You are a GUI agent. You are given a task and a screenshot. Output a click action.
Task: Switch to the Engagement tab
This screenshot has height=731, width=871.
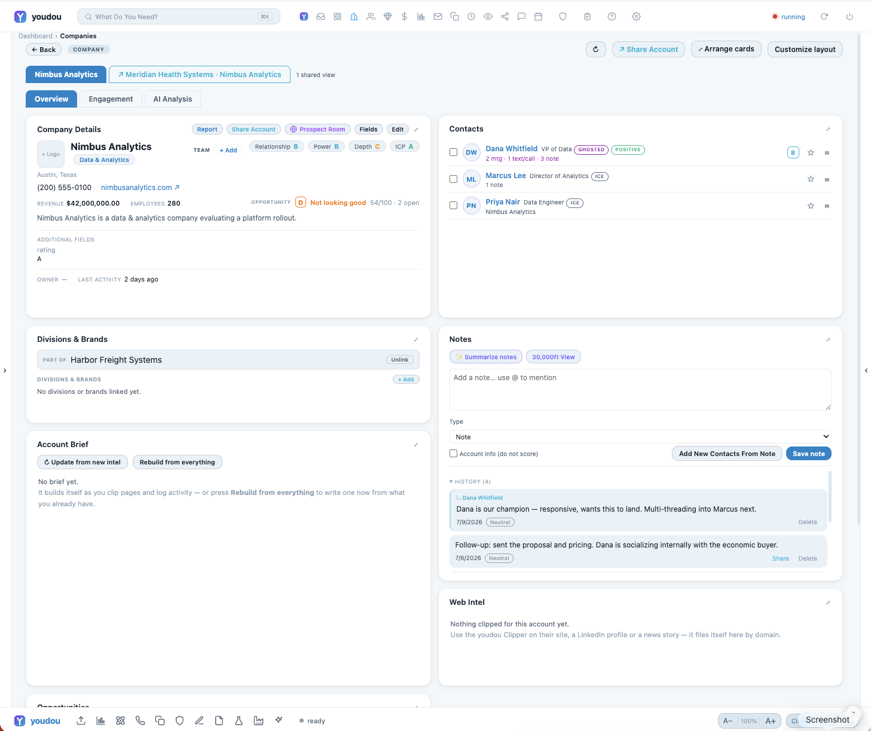pyautogui.click(x=111, y=99)
